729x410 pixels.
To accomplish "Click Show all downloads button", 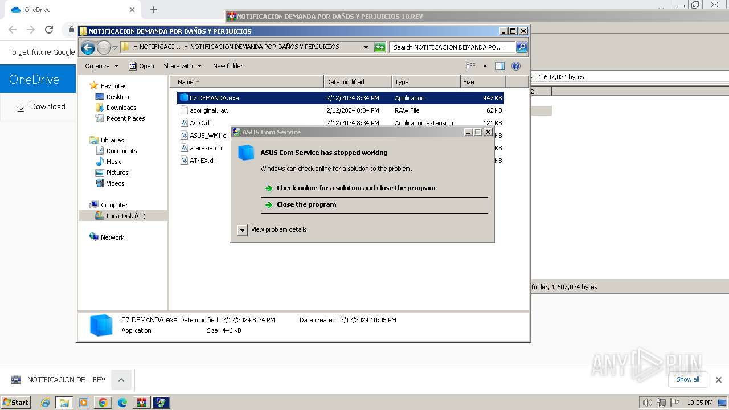I will pyautogui.click(x=688, y=379).
